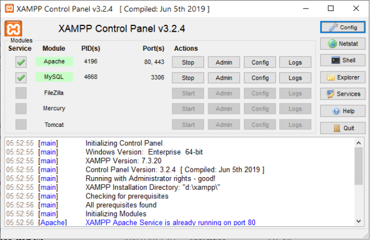Open Config with the wrench icon
370x240 pixels.
pyautogui.click(x=341, y=27)
